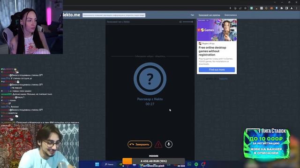Click the microphone permission icon in address bar

point(230,8)
